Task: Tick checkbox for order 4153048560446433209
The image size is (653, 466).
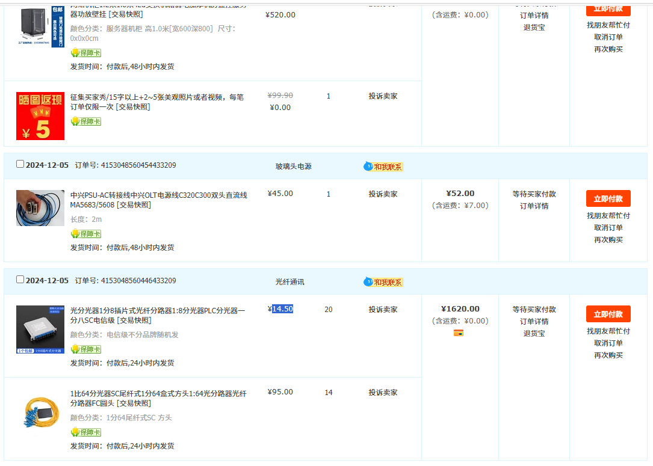Action: point(20,280)
